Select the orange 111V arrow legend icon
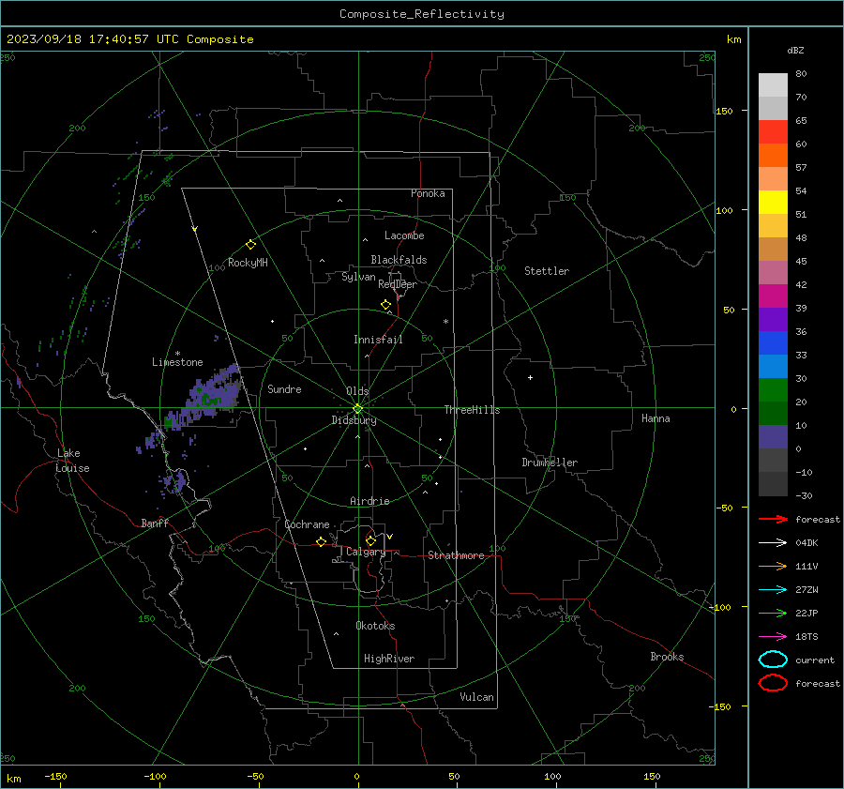Screen dimensions: 844x789 click(773, 566)
